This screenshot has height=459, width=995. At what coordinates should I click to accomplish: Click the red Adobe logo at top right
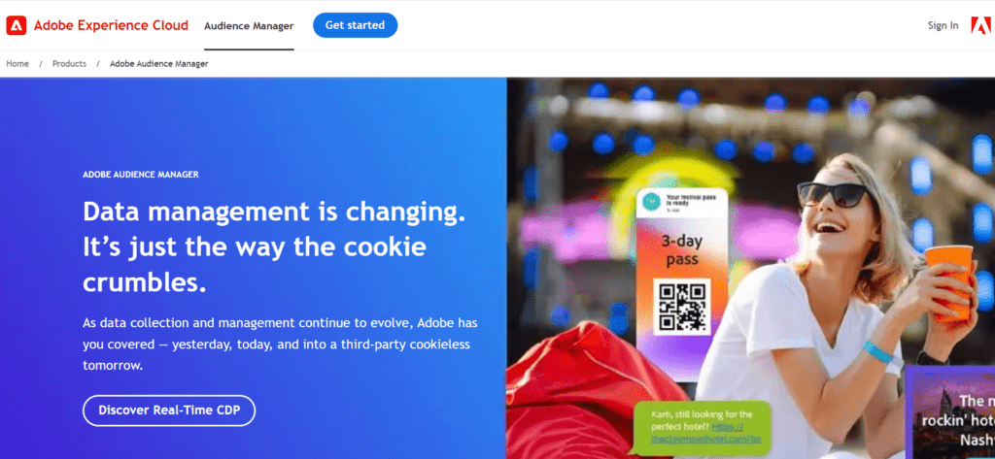(x=980, y=25)
